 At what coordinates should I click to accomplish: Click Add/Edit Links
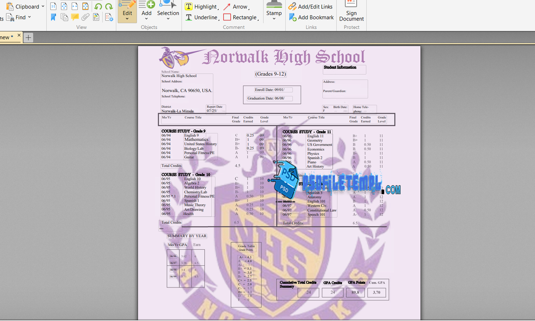(311, 7)
